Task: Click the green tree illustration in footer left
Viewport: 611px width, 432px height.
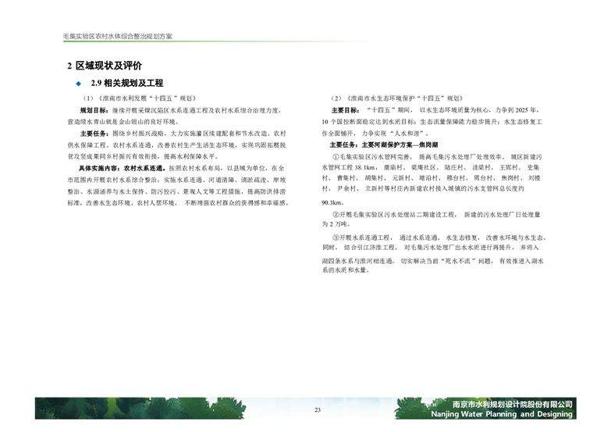Action: pyautogui.click(x=94, y=408)
